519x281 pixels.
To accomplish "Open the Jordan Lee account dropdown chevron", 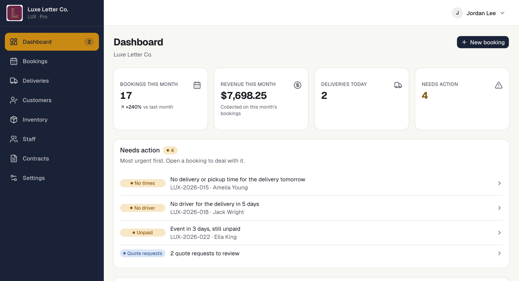I will tap(502, 13).
